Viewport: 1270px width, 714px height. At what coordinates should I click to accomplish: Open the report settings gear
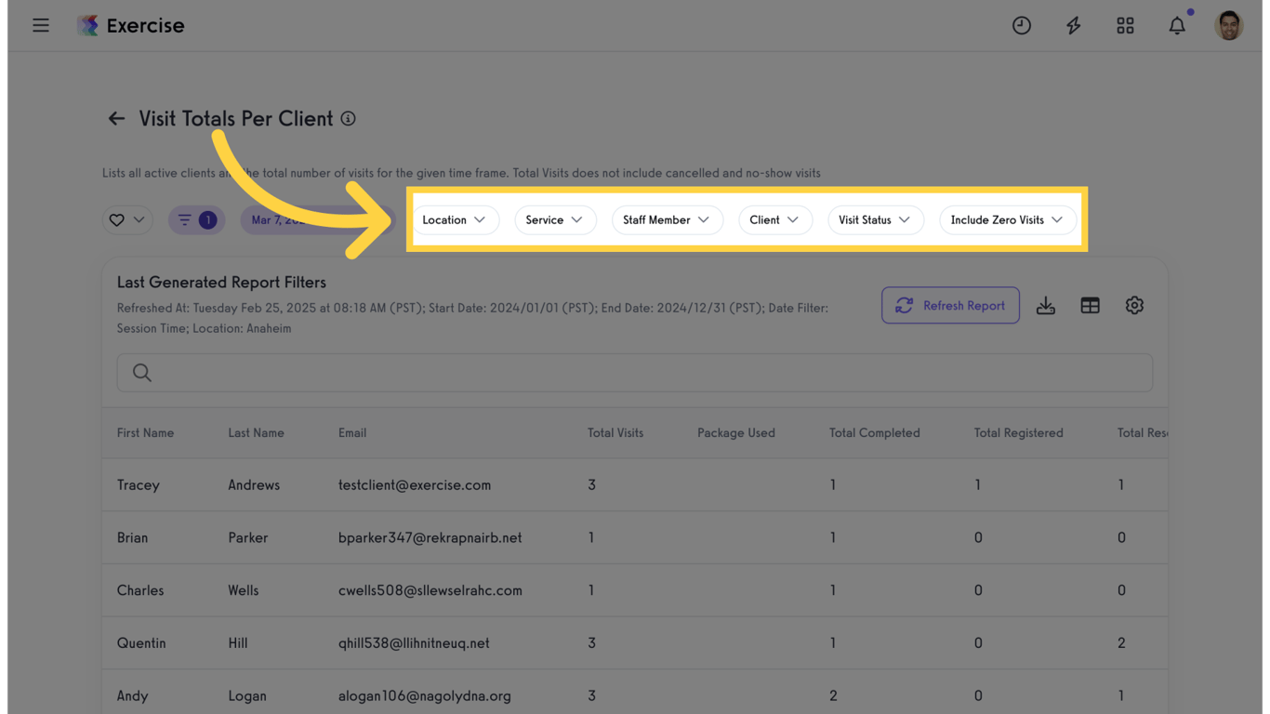click(x=1134, y=306)
